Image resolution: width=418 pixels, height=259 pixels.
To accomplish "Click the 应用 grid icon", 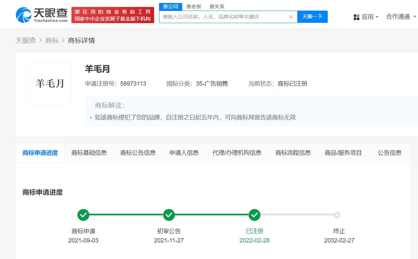I will click(x=356, y=17).
